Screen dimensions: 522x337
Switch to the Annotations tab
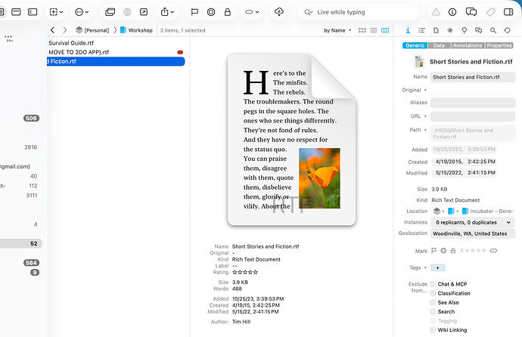[468, 45]
